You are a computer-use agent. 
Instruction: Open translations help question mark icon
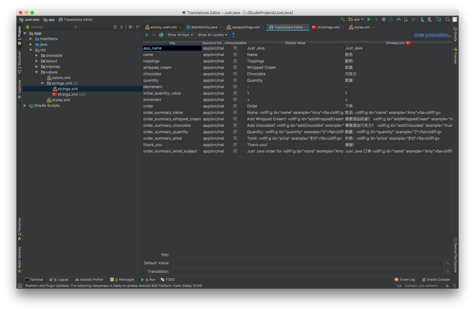click(x=233, y=35)
